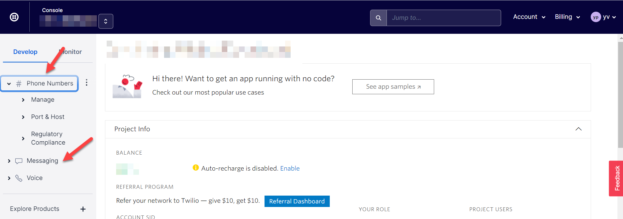Image resolution: width=623 pixels, height=219 pixels.
Task: Open the Account dropdown menu
Action: 529,17
